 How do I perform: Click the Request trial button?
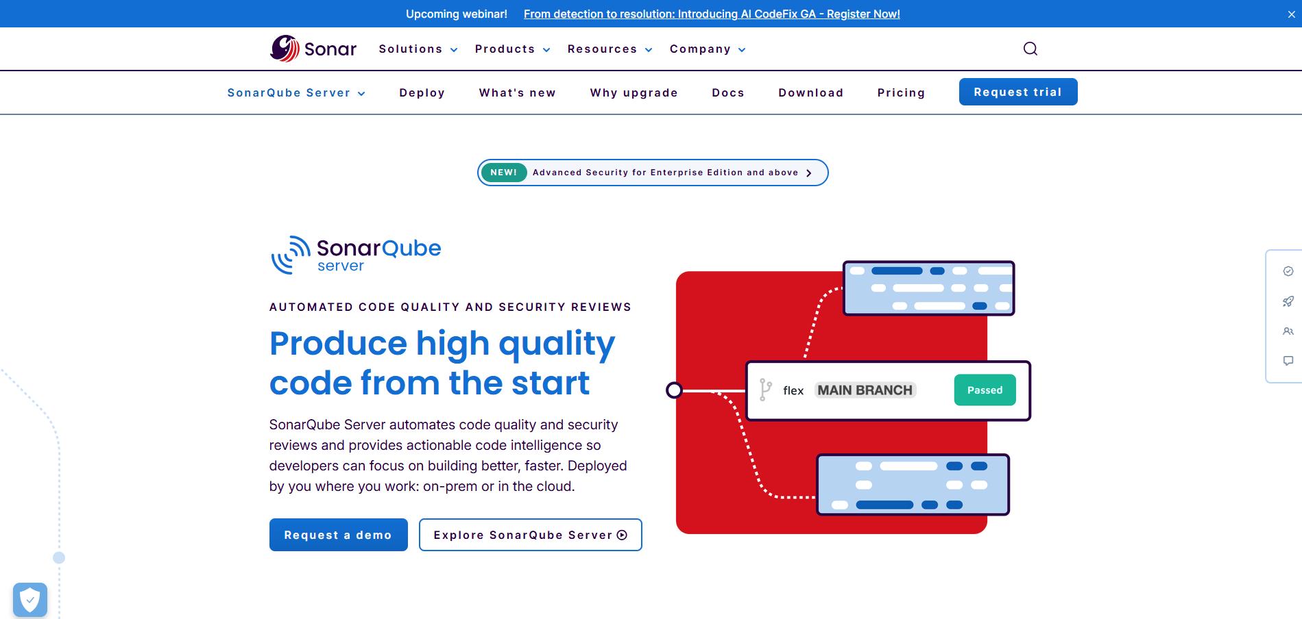coord(1018,92)
